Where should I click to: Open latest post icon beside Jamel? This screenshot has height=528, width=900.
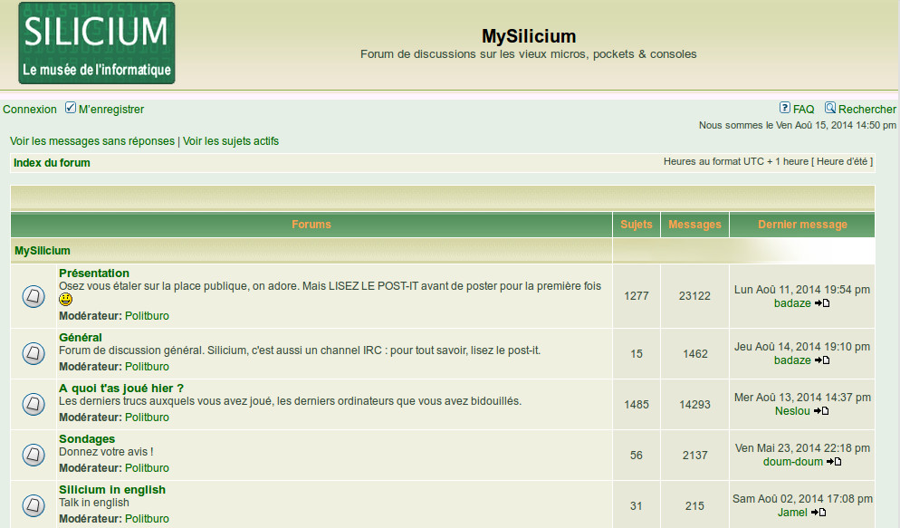pos(818,513)
